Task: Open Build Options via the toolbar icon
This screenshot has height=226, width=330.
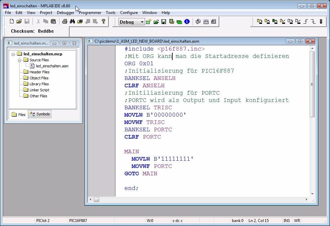Action: (x=172, y=22)
